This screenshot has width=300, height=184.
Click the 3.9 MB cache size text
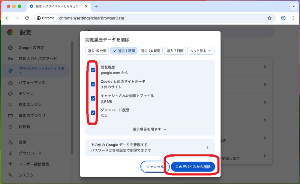point(106,102)
